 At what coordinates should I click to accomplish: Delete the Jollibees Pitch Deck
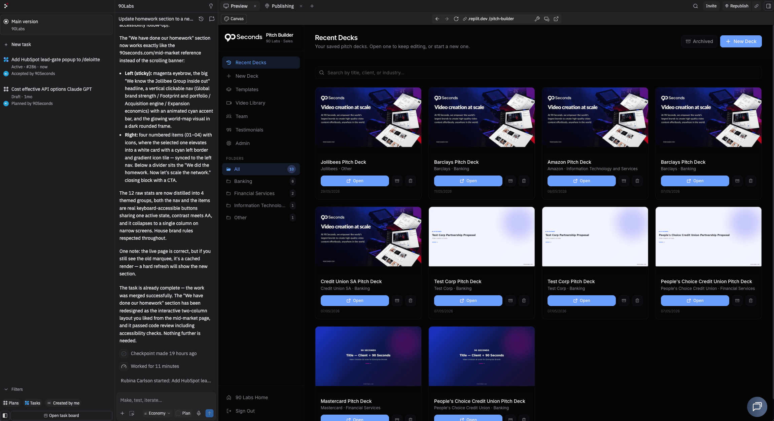click(x=411, y=181)
